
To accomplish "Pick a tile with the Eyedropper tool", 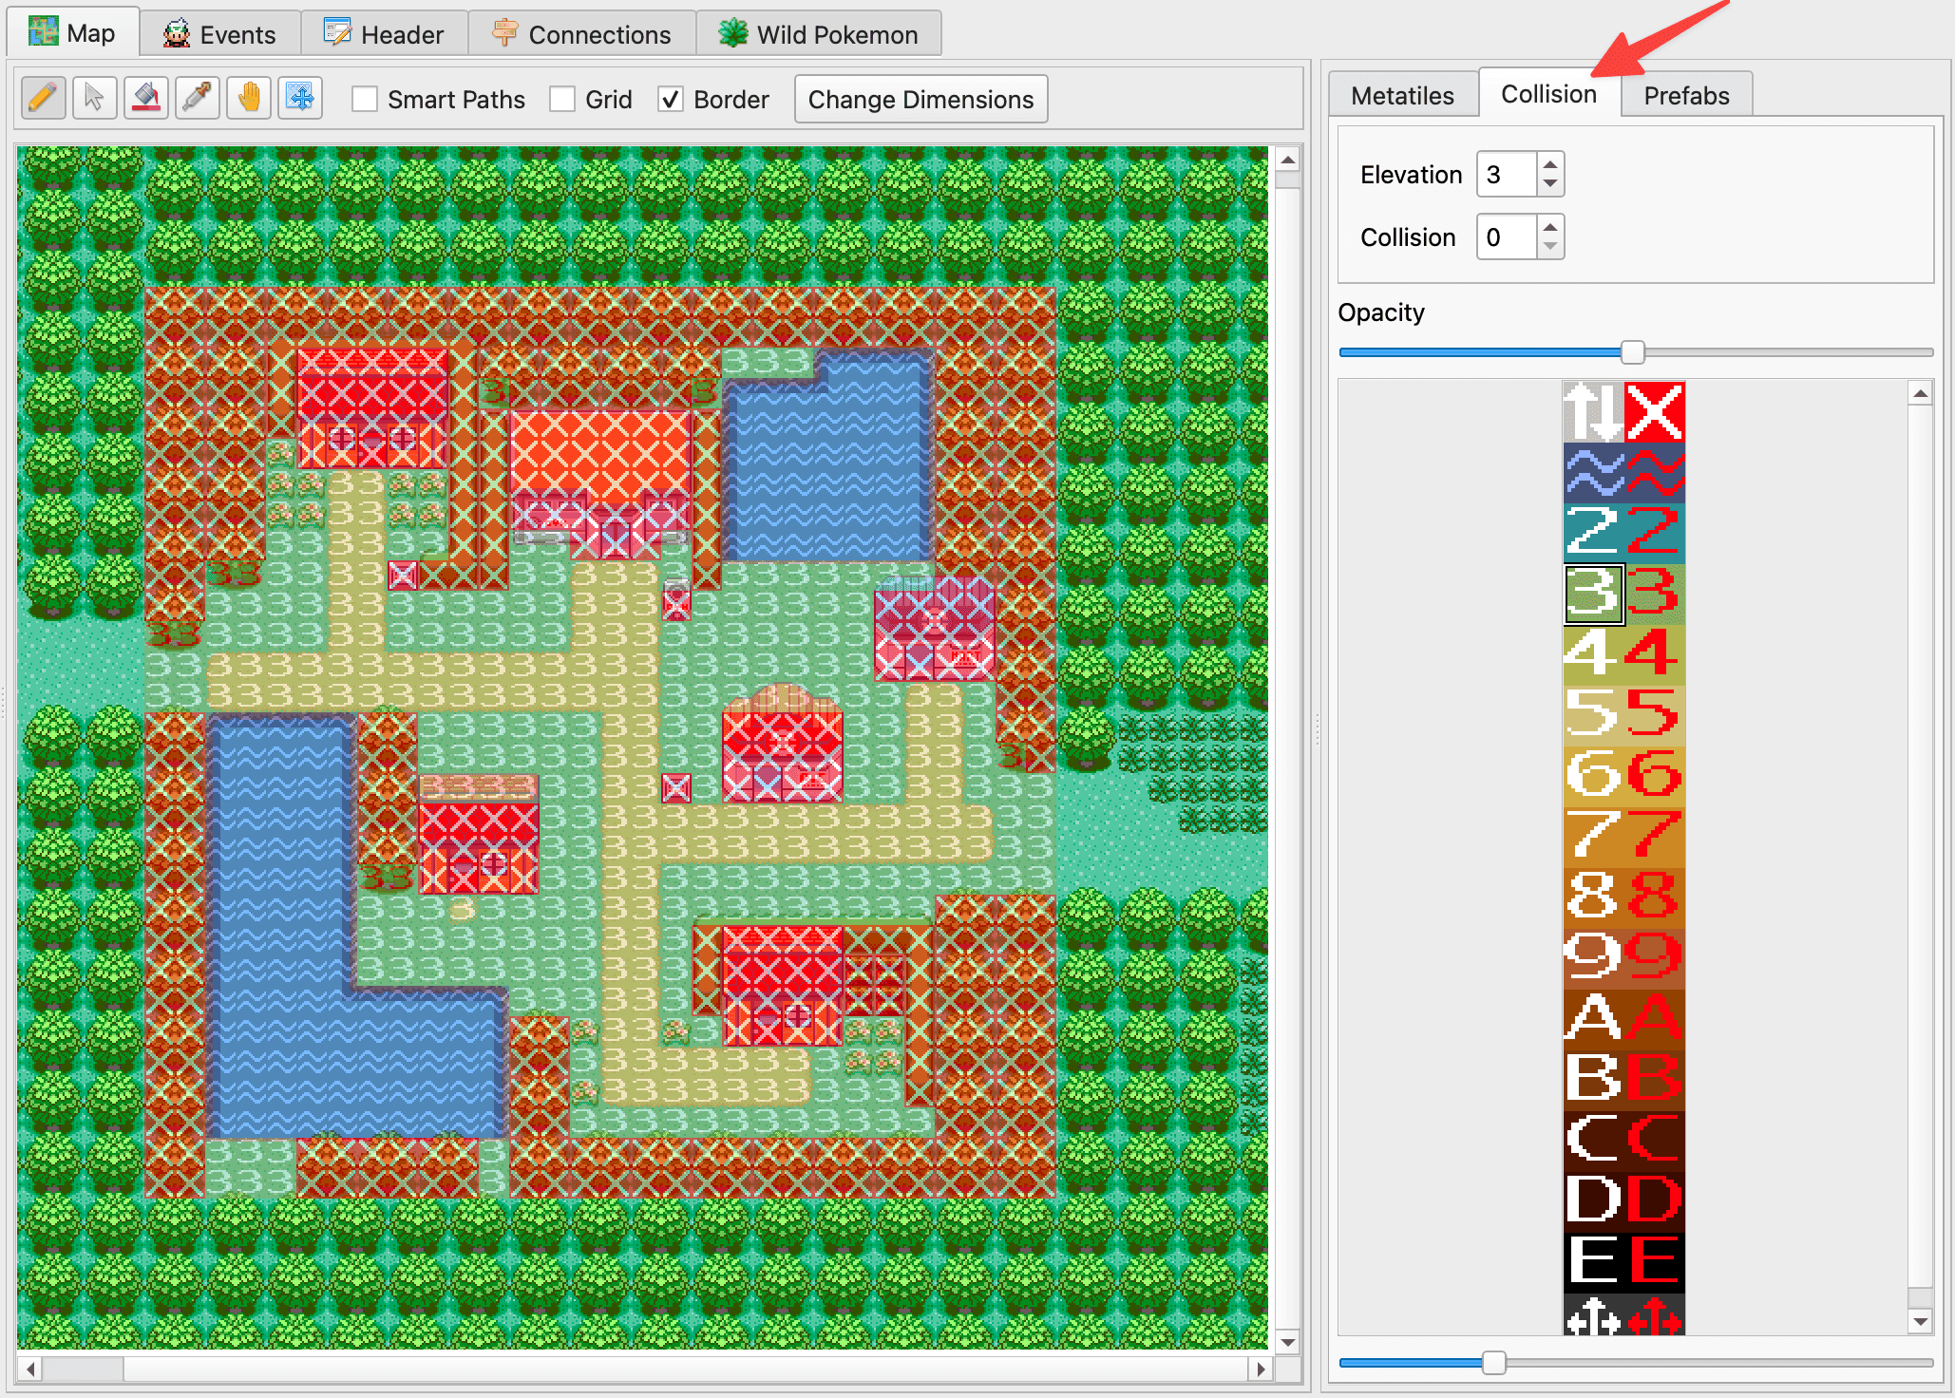I will click(x=197, y=97).
